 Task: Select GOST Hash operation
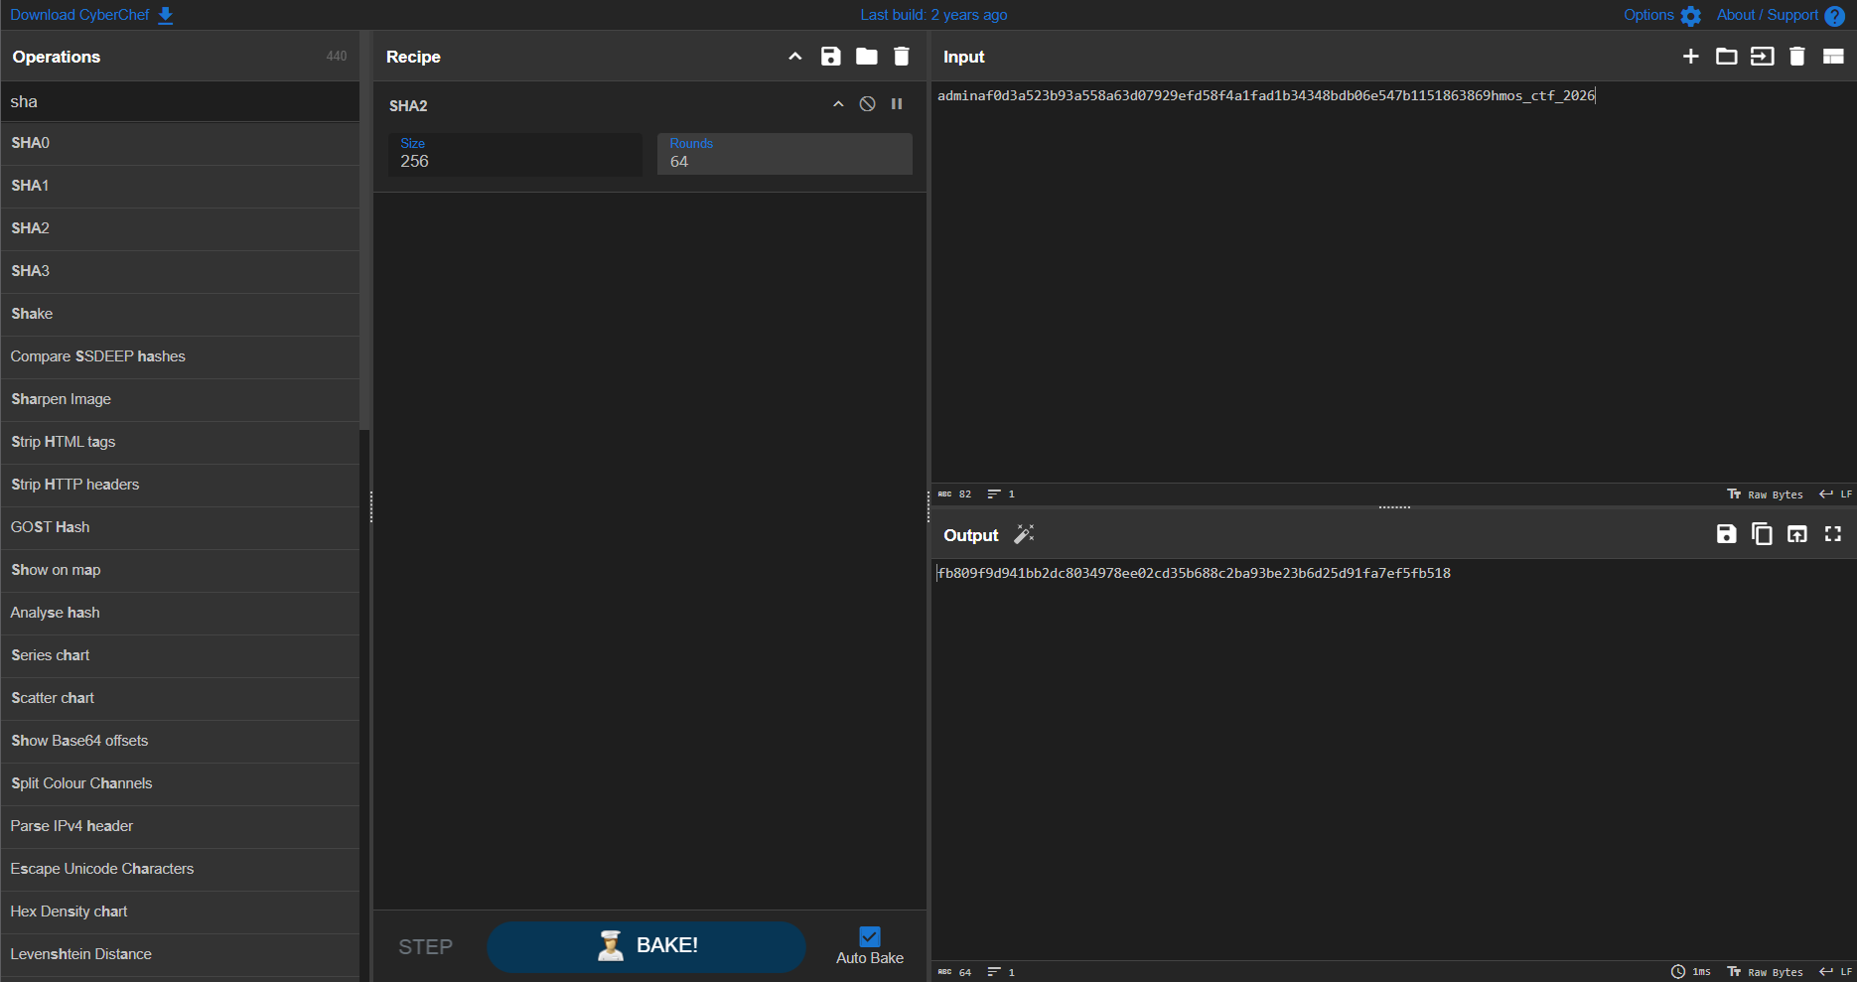(180, 527)
